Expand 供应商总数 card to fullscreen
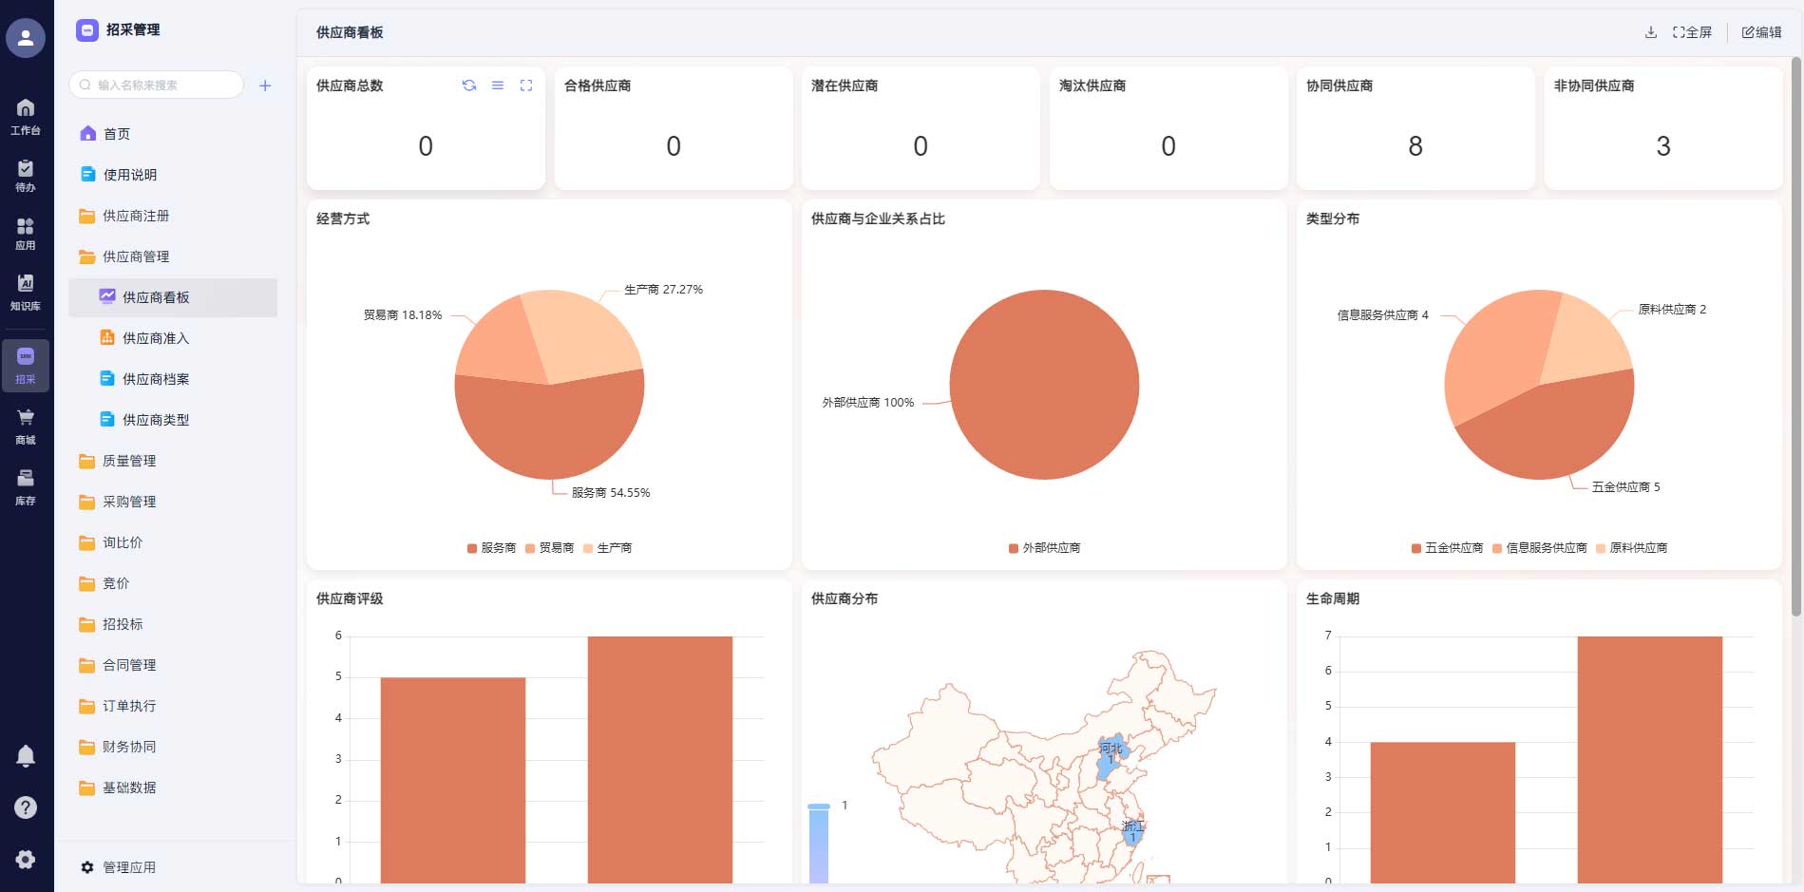The image size is (1804, 892). click(526, 85)
